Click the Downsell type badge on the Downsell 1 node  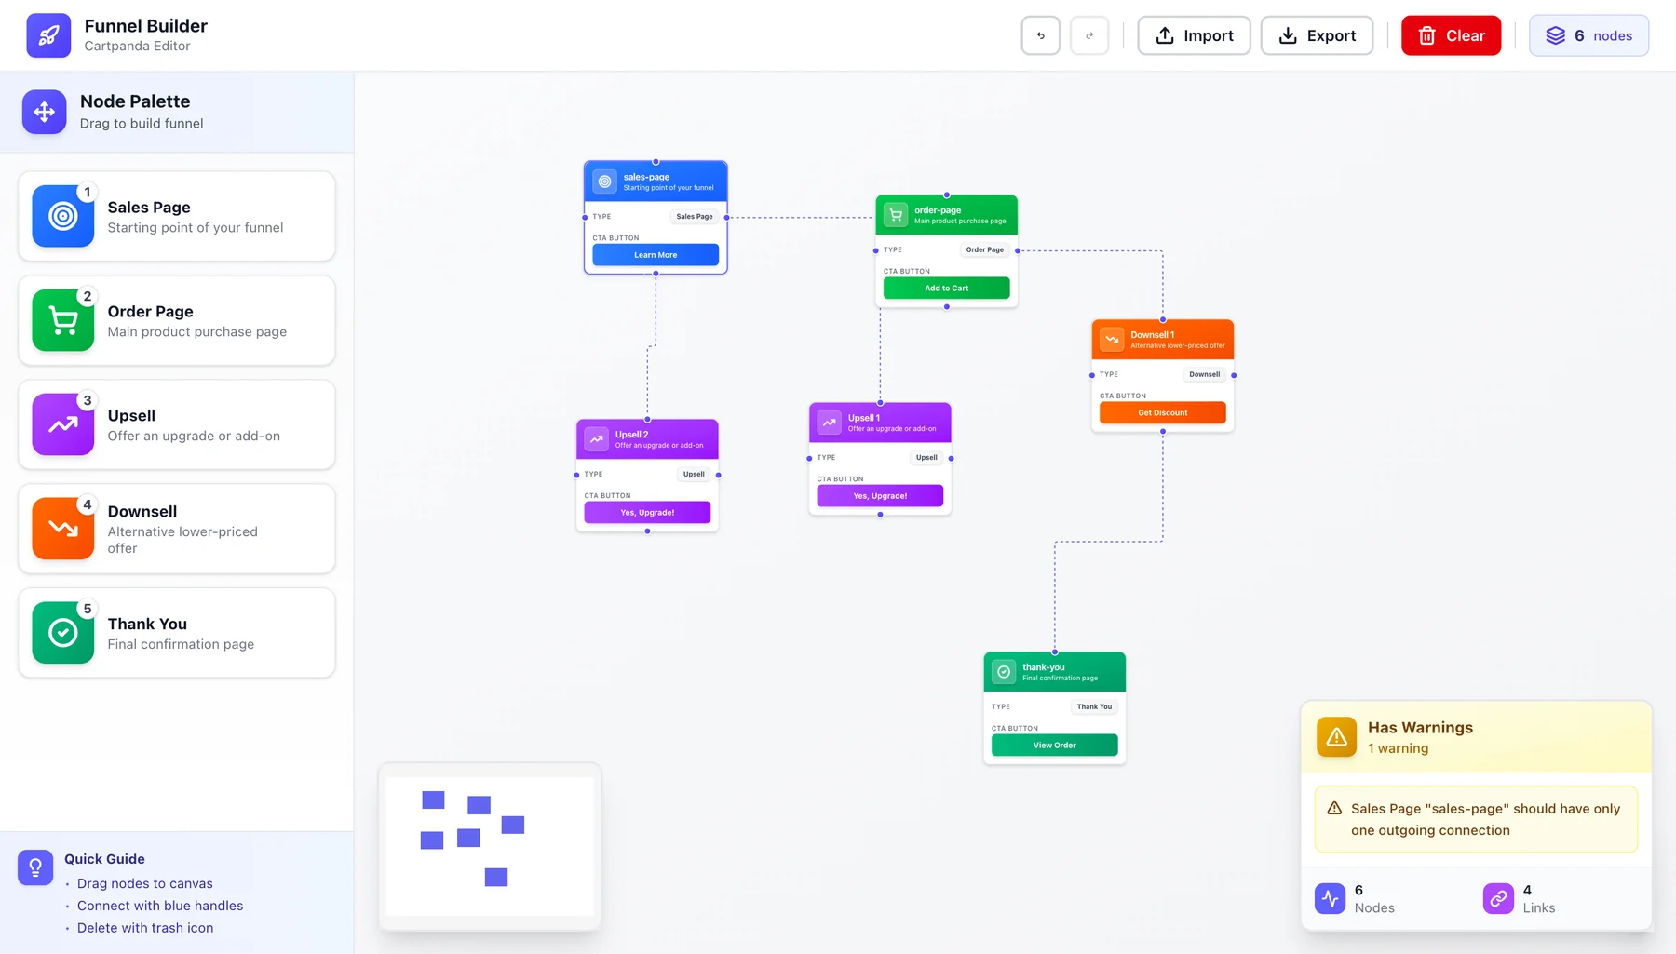pos(1205,375)
